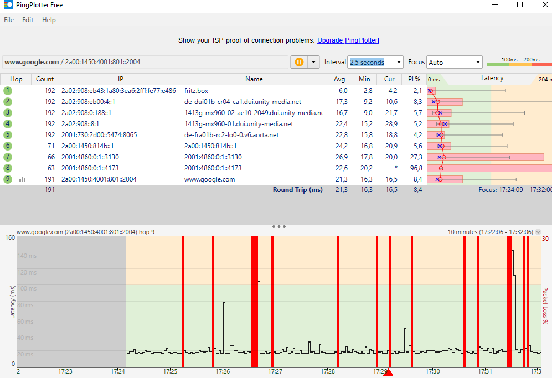Sort by the PL% column header
Viewport: 552px width, 378px height.
click(x=414, y=79)
